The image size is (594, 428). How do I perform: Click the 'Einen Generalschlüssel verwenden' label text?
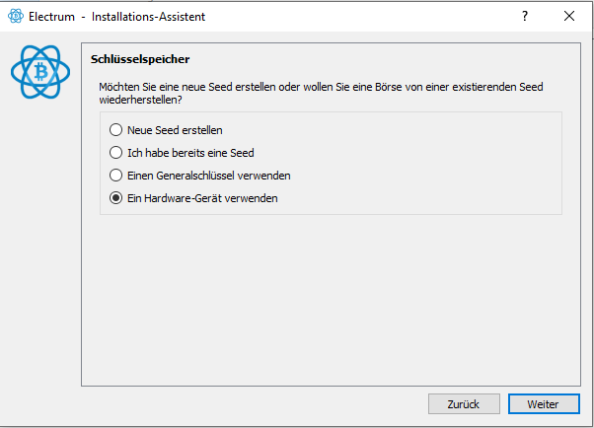point(209,176)
